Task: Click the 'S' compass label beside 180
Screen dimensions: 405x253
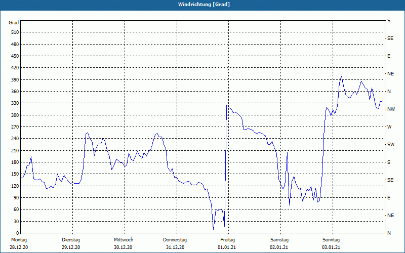Action: 389,162
